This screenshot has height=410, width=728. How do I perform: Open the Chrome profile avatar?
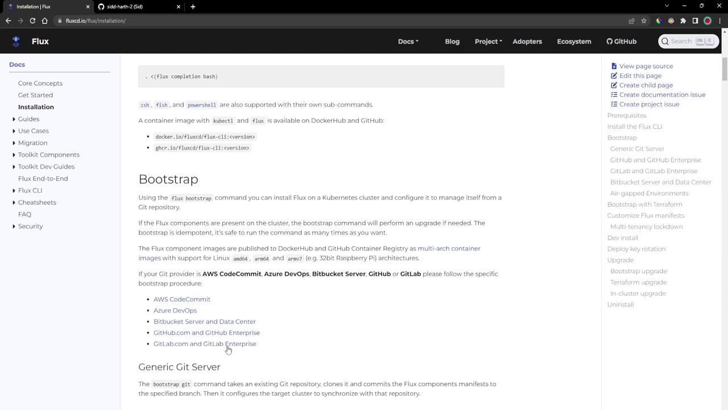point(708,20)
